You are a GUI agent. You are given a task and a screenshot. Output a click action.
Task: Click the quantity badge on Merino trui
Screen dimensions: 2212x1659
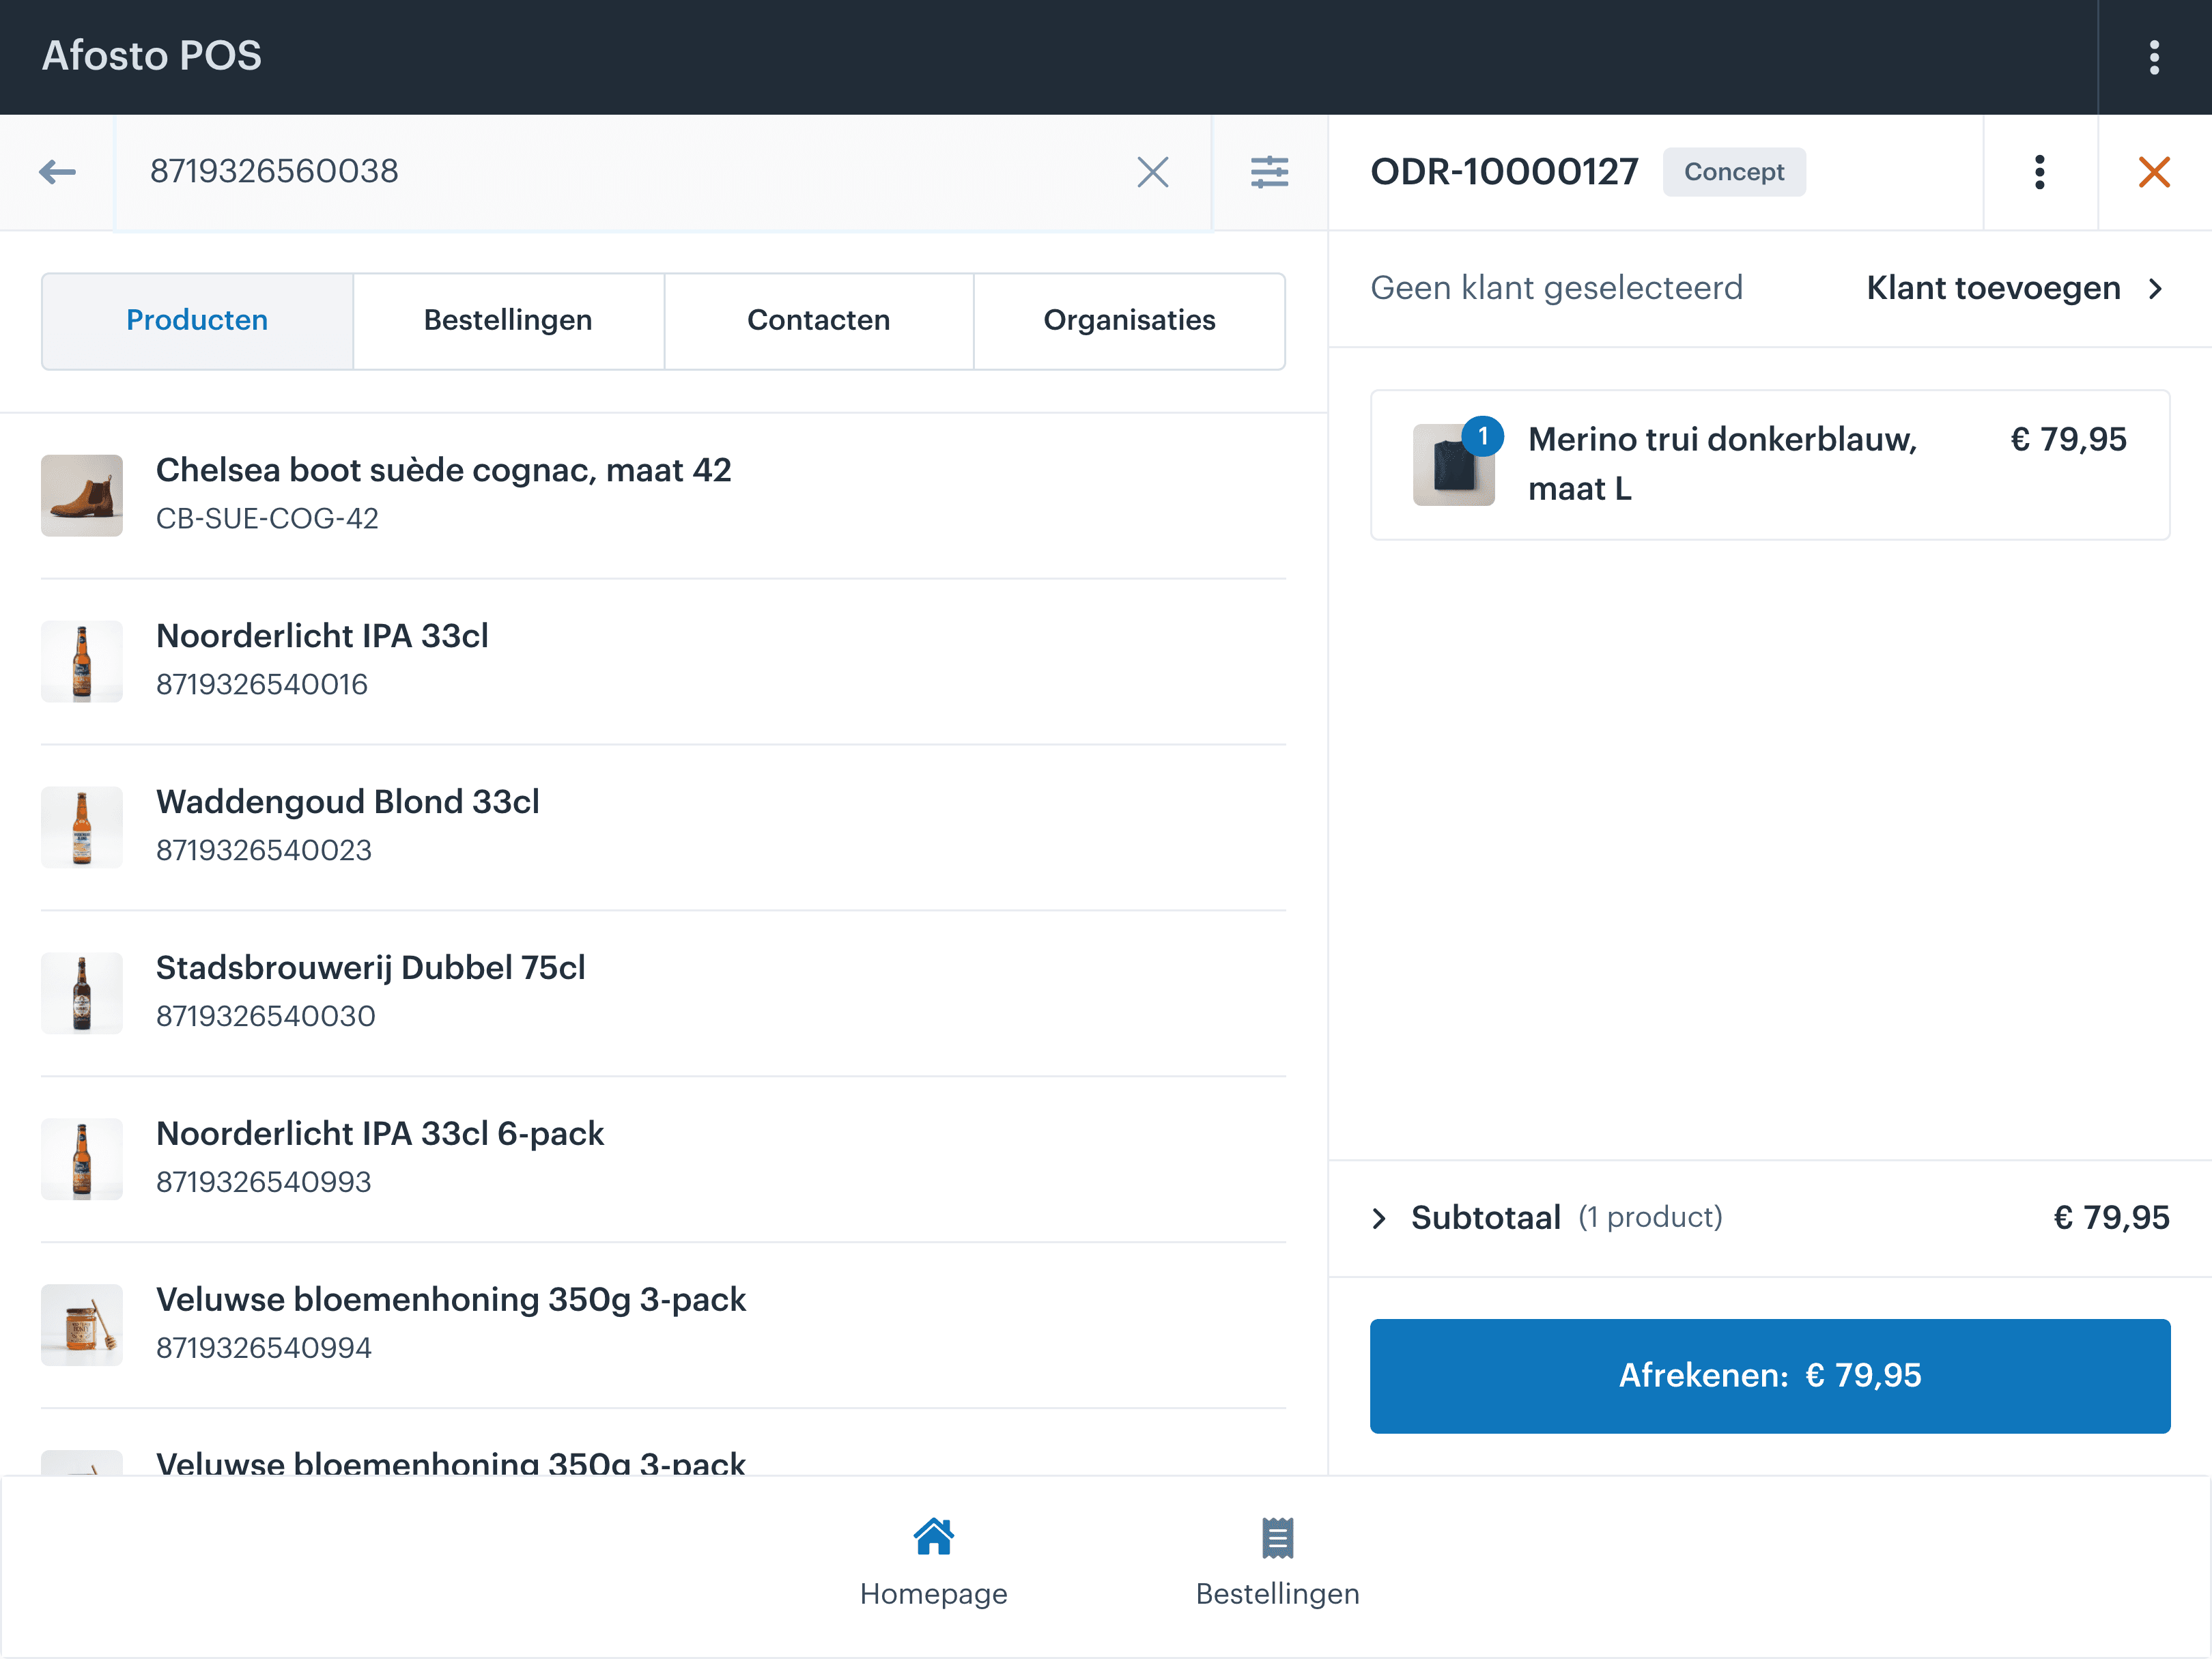[x=1483, y=436]
